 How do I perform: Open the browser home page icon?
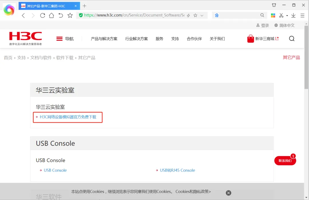point(51,15)
